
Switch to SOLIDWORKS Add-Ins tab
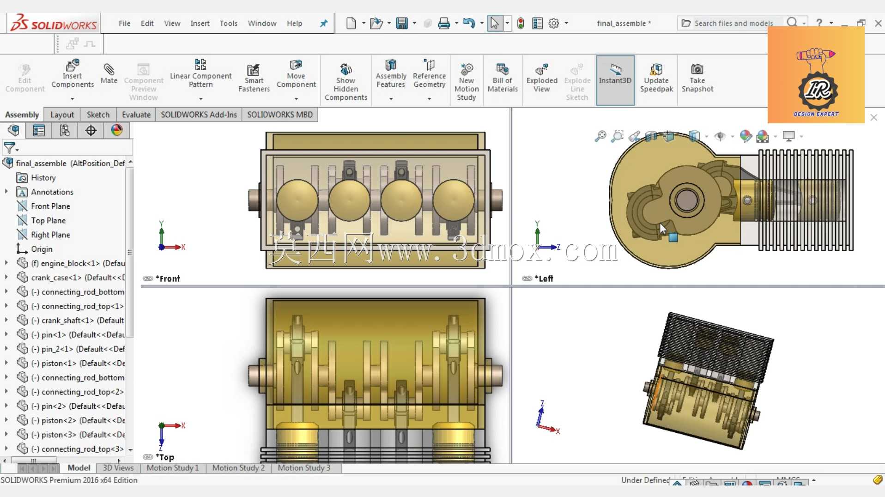[199, 115]
